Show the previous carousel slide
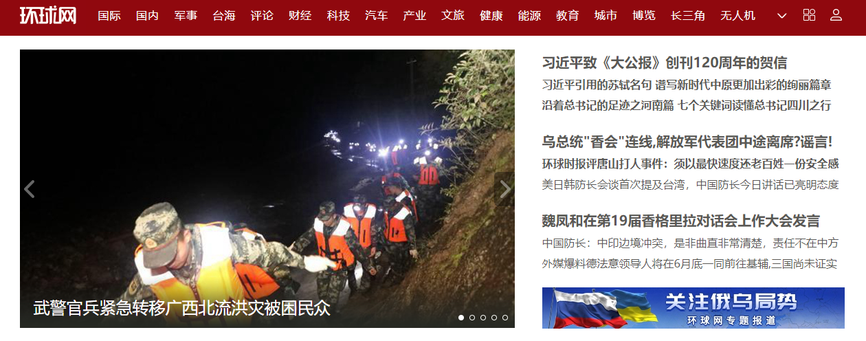This screenshot has width=866, height=341. 30,189
